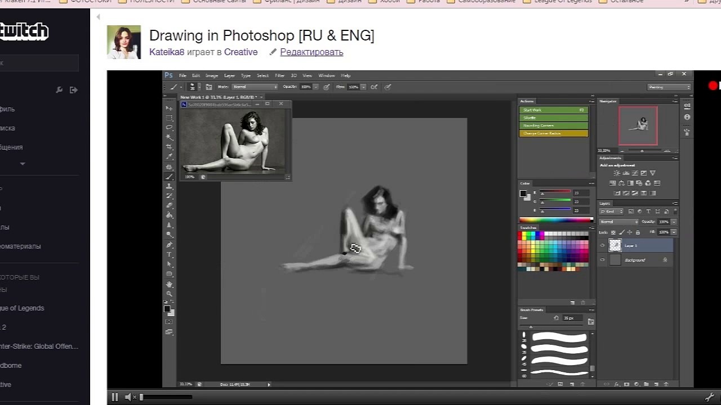Viewport: 721px width, 405px height.
Task: Open the layer blend mode dropdown
Action: coord(618,222)
